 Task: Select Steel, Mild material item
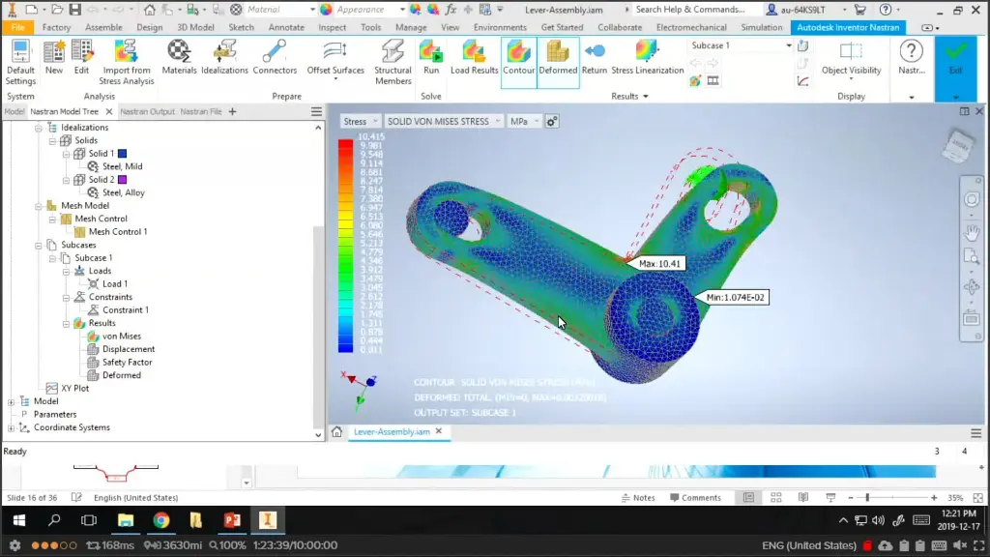tap(123, 166)
